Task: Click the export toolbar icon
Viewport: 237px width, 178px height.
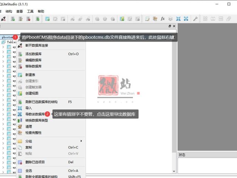Action: pos(186,19)
